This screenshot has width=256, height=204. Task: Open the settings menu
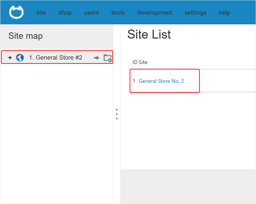pos(196,13)
